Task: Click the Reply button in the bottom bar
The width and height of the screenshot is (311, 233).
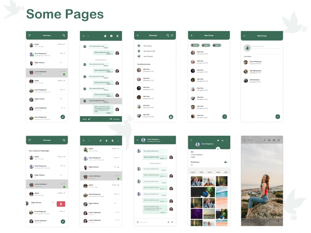Action: coord(86,119)
